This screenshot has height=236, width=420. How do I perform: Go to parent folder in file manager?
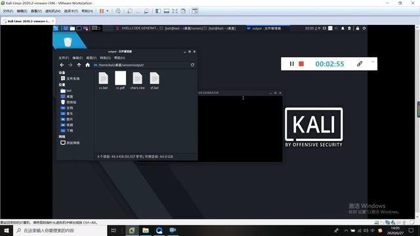[x=79, y=65]
